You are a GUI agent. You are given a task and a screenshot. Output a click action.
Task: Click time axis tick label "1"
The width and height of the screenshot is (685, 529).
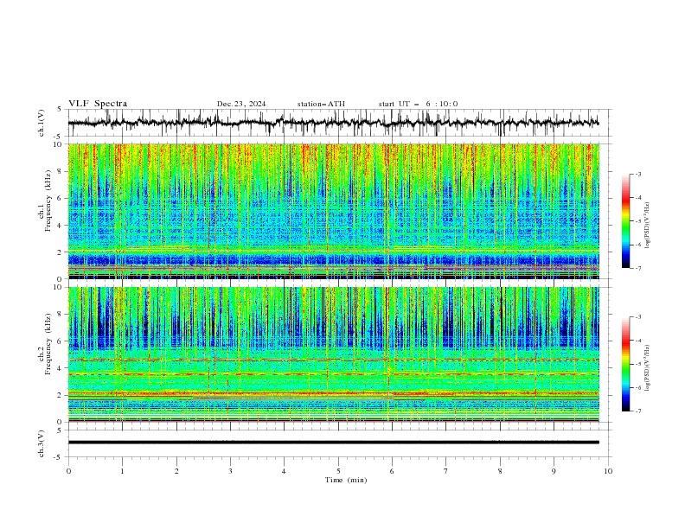pos(122,471)
